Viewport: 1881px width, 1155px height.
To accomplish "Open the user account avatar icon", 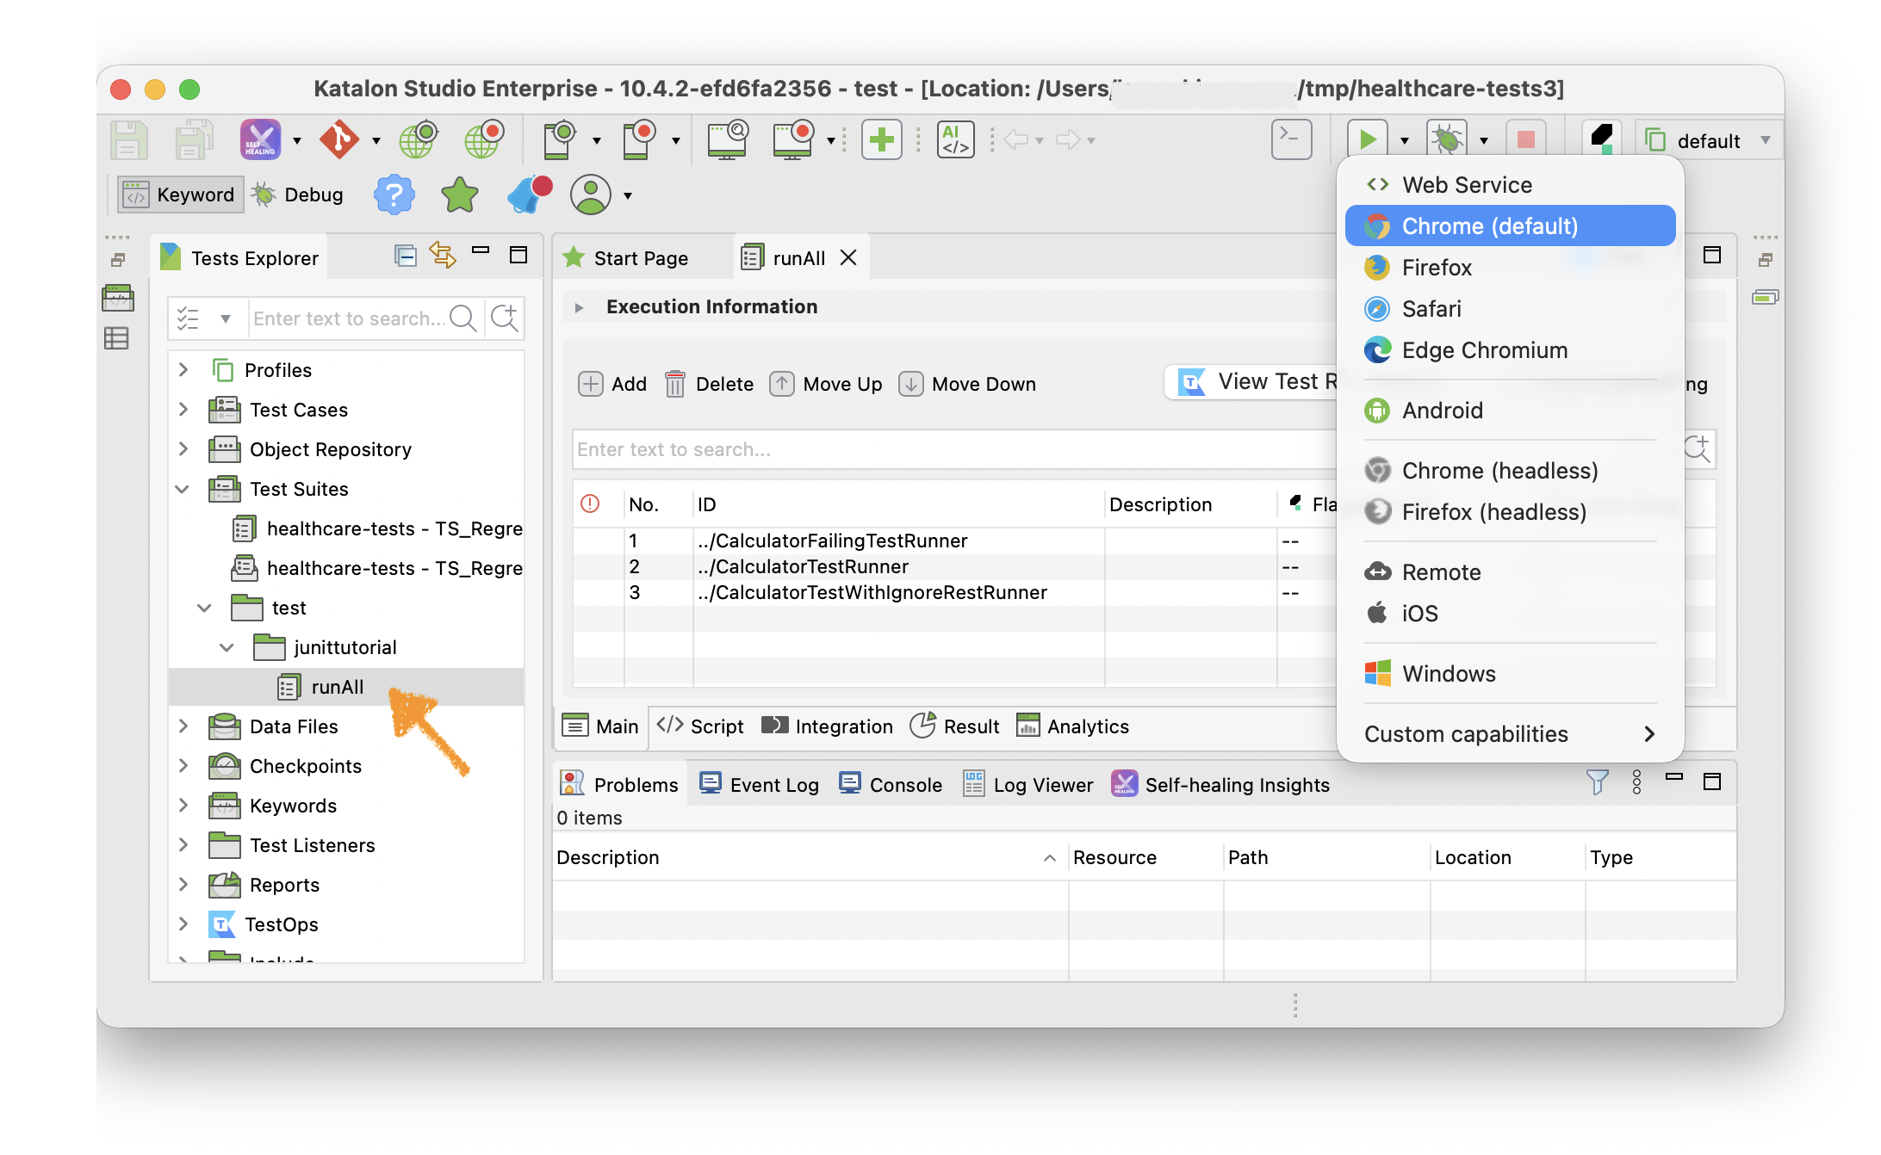I will [591, 195].
